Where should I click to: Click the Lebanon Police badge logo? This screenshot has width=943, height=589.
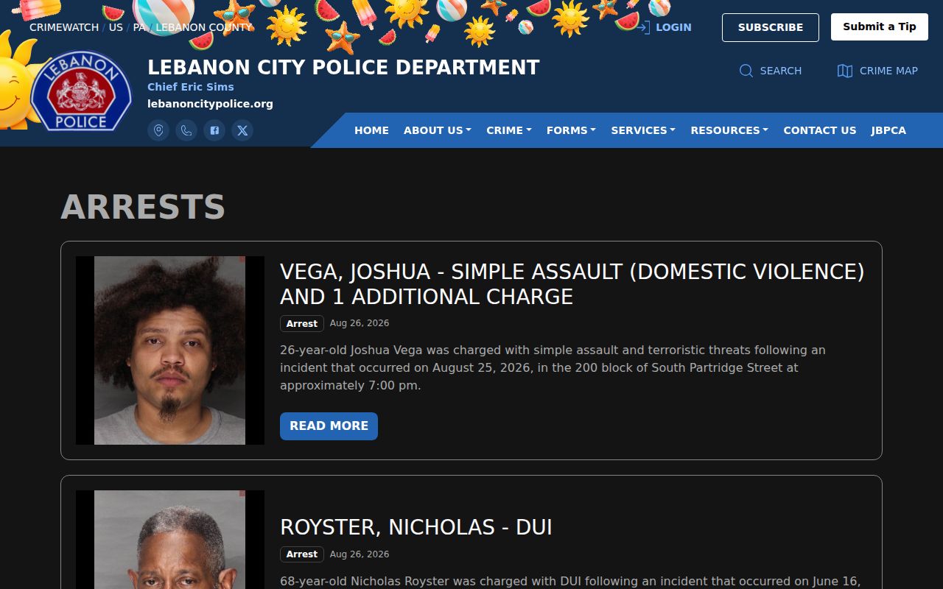[81, 91]
